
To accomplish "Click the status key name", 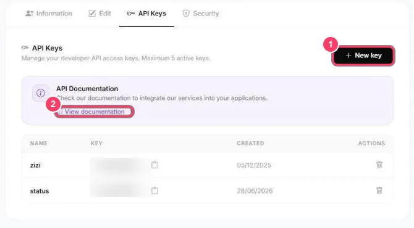I will [40, 191].
